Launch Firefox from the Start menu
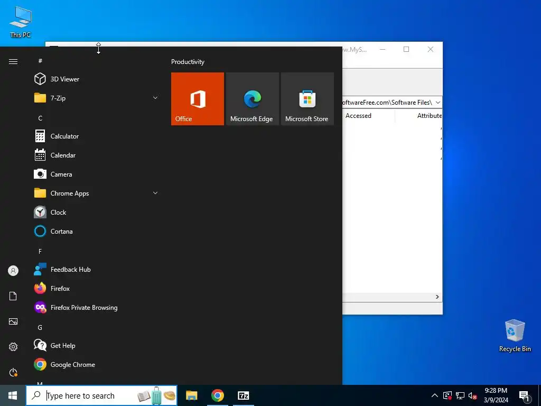Viewport: 541px width, 406px height. pyautogui.click(x=97, y=288)
